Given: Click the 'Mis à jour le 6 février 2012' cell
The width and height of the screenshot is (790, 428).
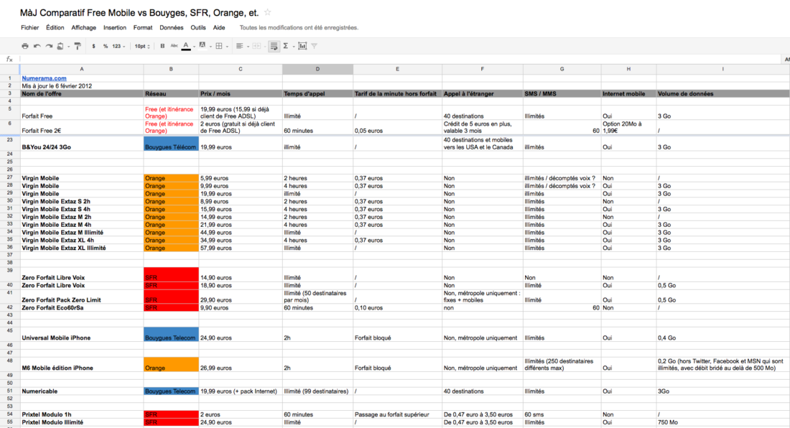Looking at the screenshot, I should coord(82,86).
